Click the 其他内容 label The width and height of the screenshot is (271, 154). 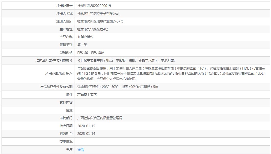66,102
